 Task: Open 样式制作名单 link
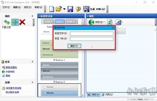click(12, 92)
